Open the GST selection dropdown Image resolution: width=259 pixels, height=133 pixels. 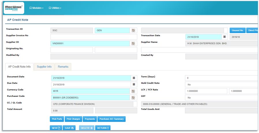(221, 98)
